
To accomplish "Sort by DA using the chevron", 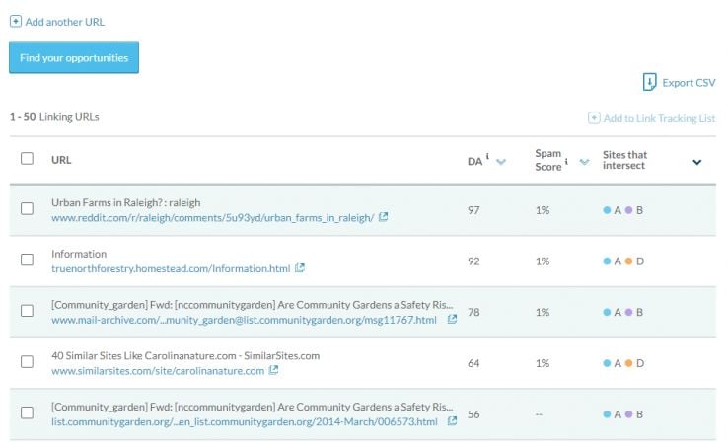I will click(501, 162).
